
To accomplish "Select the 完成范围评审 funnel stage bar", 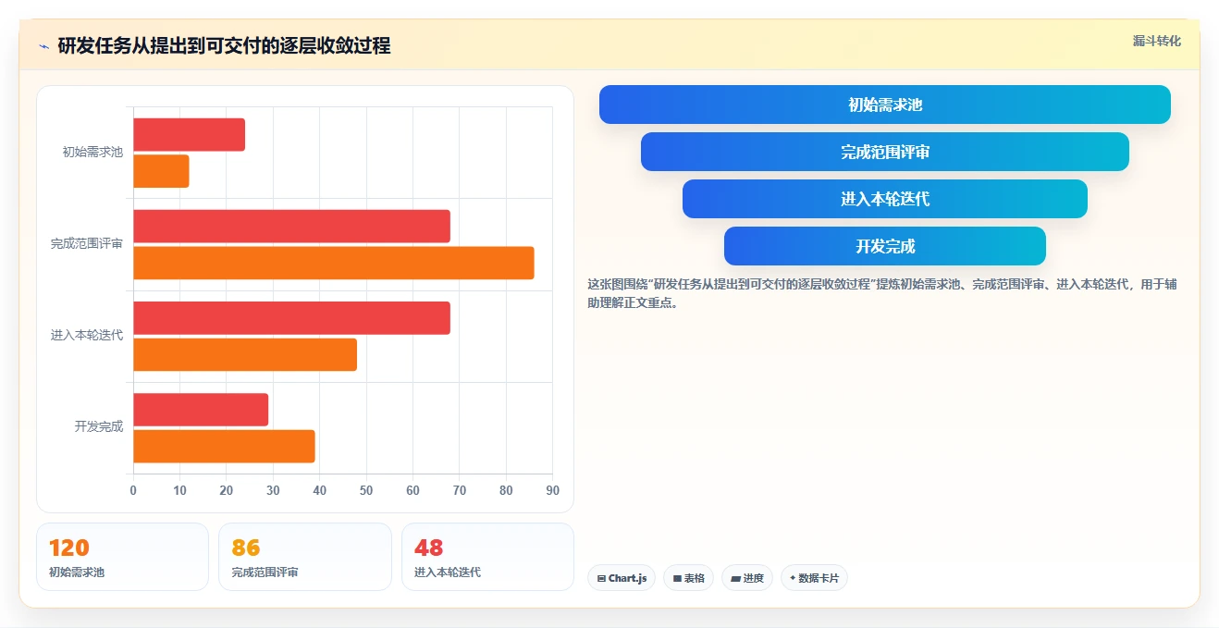I will click(x=884, y=152).
